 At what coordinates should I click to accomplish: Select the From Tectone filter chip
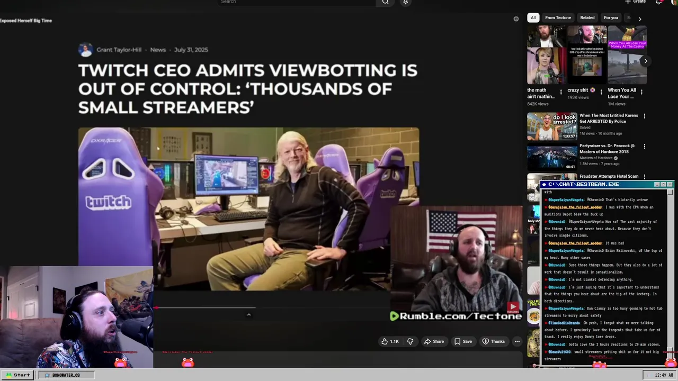point(558,17)
